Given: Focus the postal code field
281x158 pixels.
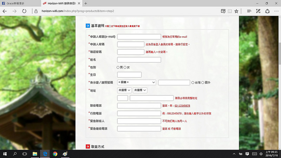Looking at the screenshot, I should point(122,98).
